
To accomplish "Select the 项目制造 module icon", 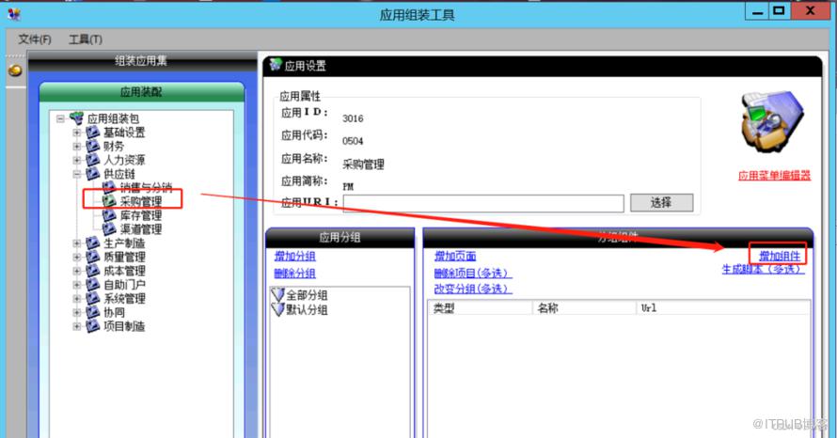I will pos(93,326).
